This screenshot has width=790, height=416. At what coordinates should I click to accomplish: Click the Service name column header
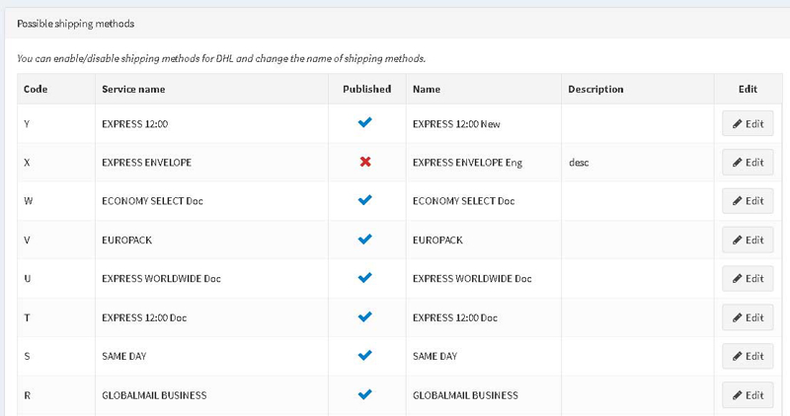[133, 89]
